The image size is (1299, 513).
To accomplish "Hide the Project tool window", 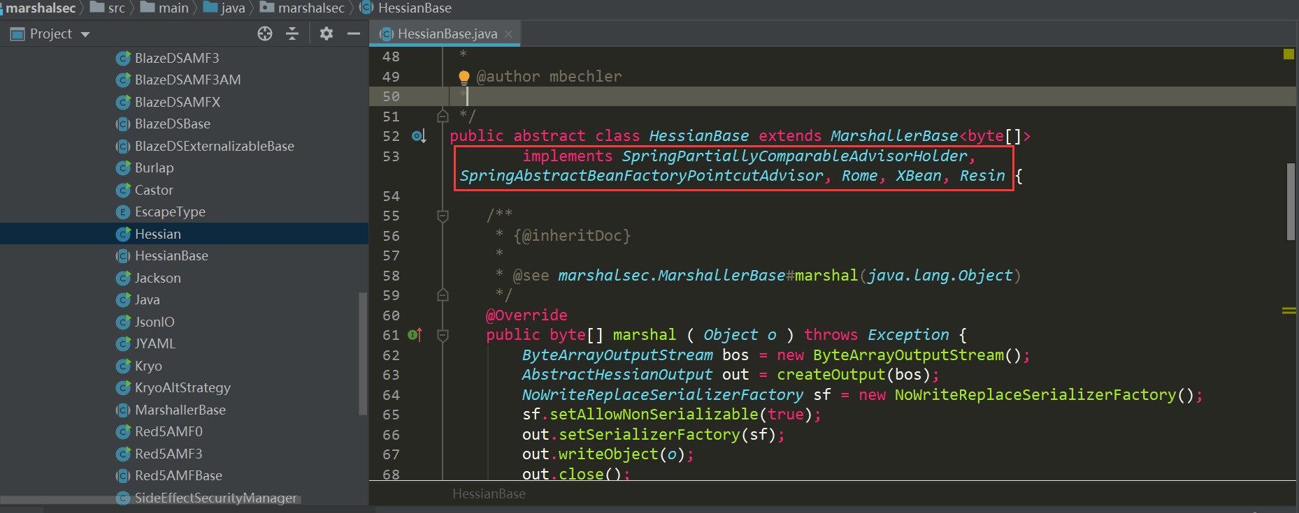I will pyautogui.click(x=354, y=34).
